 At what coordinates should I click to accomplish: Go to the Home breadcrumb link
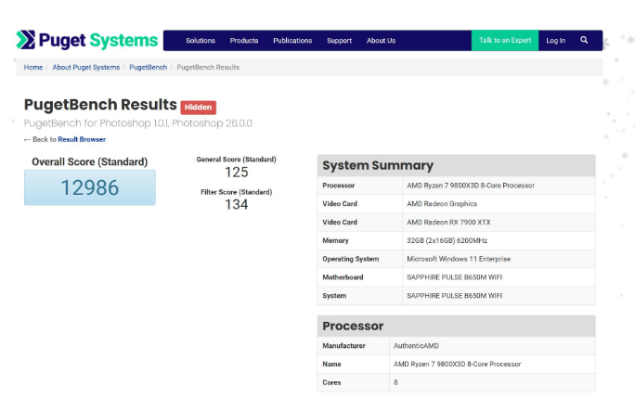pos(33,68)
